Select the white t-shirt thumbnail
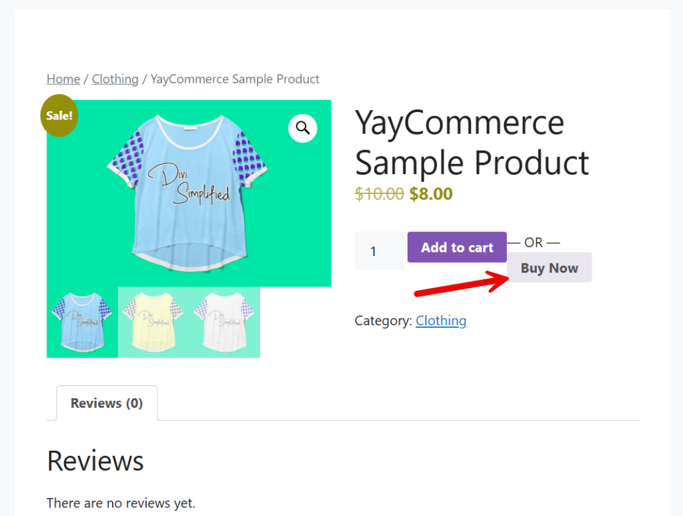This screenshot has width=683, height=516. point(225,322)
